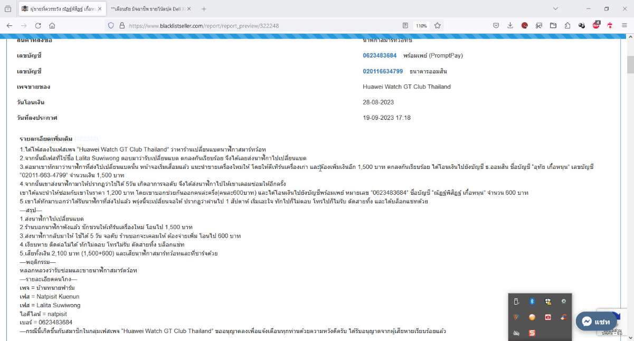Screen dimensions: 634x341
Task: Click the scrollbar up arrow
Action: (630, 38)
